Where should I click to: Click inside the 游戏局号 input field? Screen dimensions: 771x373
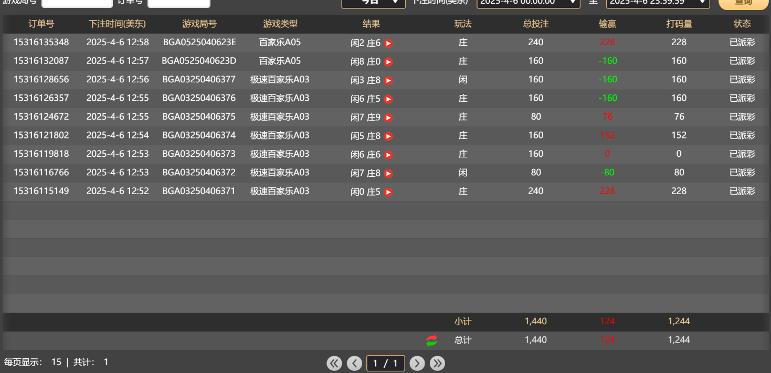pos(77,2)
